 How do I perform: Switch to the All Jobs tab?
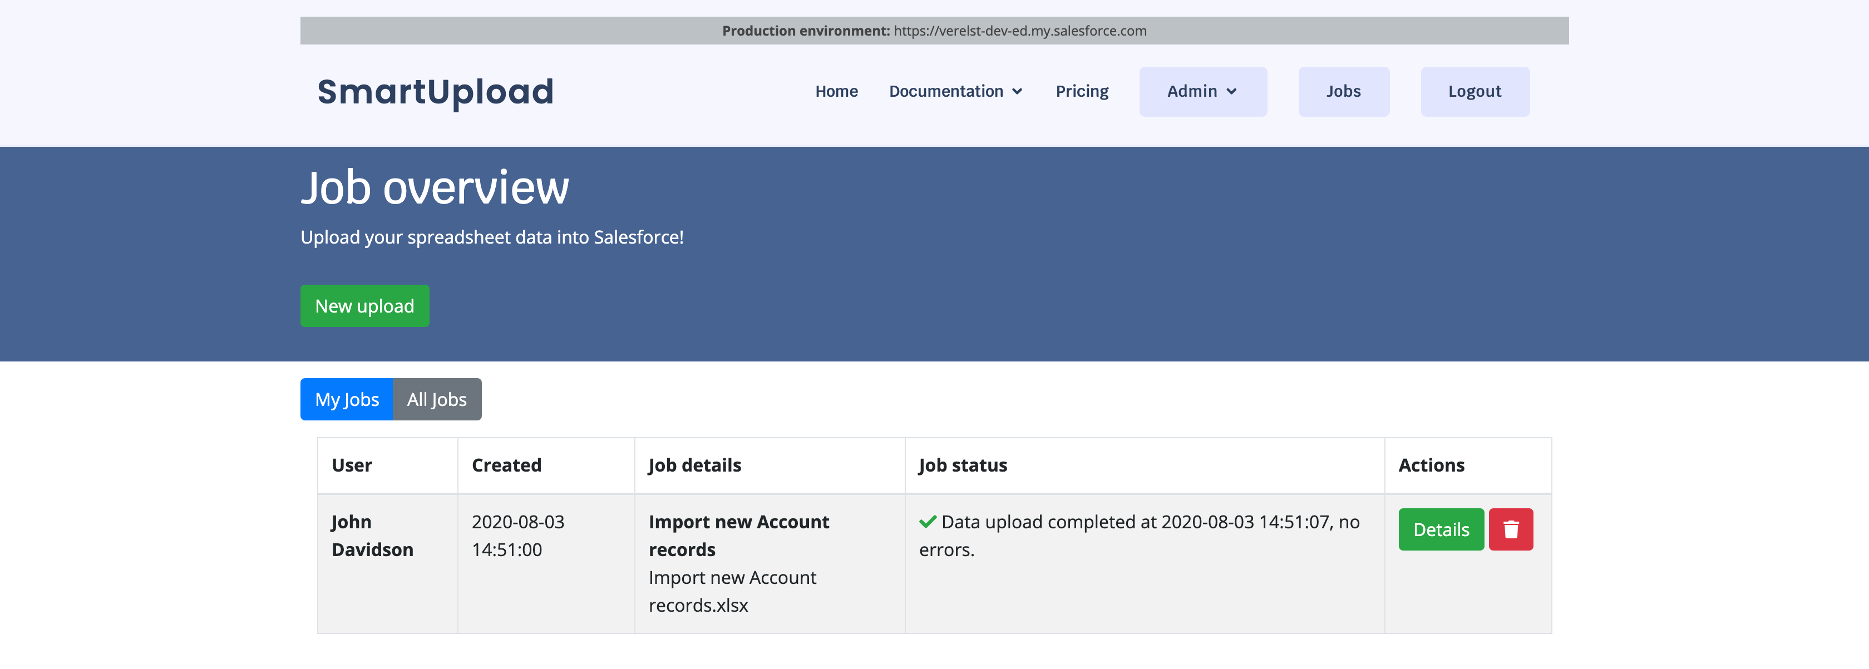pyautogui.click(x=437, y=399)
